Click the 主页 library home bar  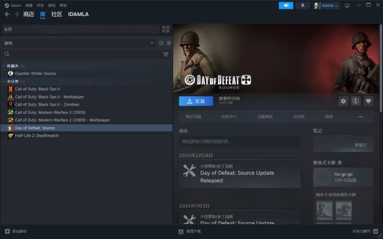click(x=81, y=29)
